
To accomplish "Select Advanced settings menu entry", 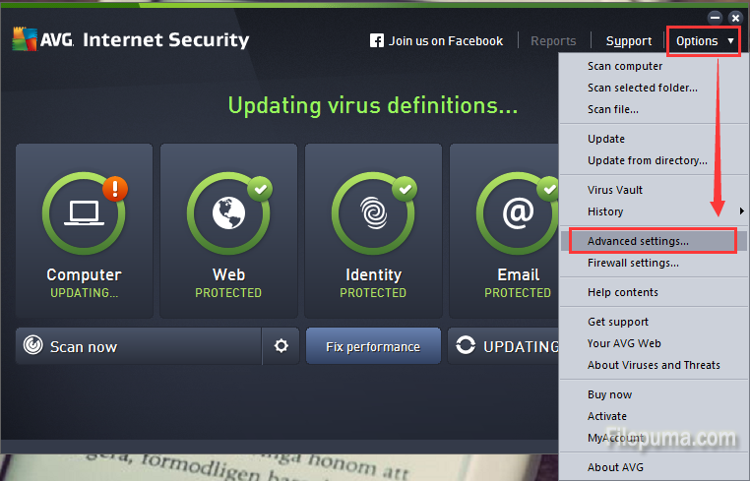I will point(638,241).
